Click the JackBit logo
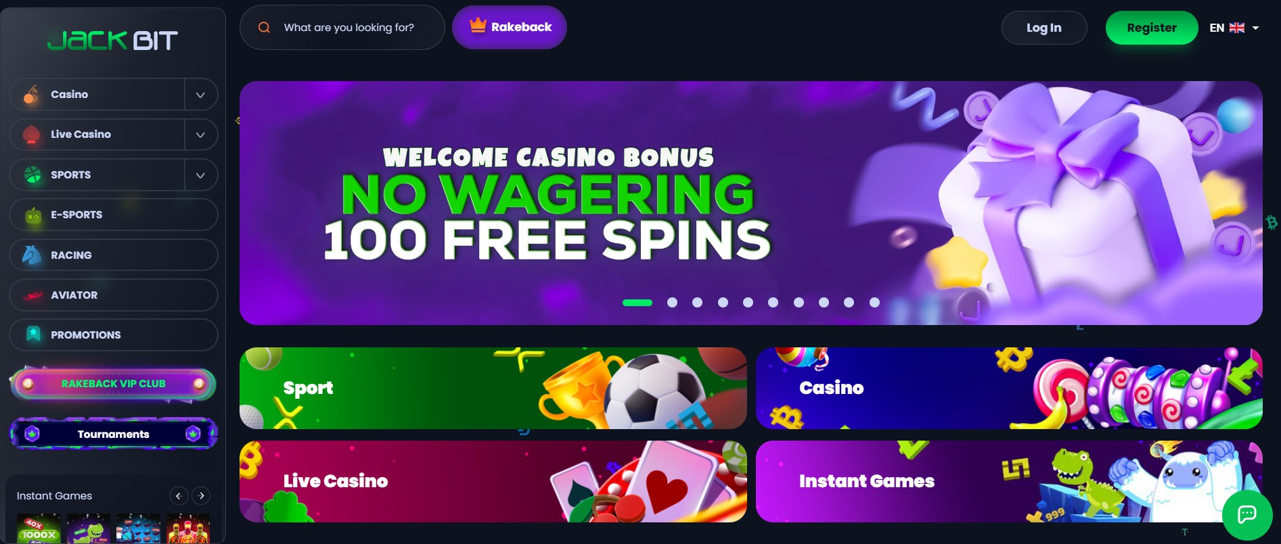Screen dimensions: 1281x544 tap(113, 41)
